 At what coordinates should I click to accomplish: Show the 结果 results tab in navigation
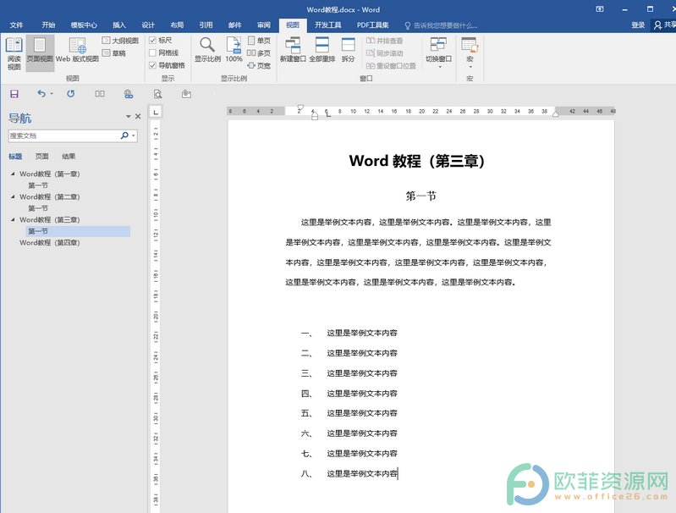click(69, 157)
